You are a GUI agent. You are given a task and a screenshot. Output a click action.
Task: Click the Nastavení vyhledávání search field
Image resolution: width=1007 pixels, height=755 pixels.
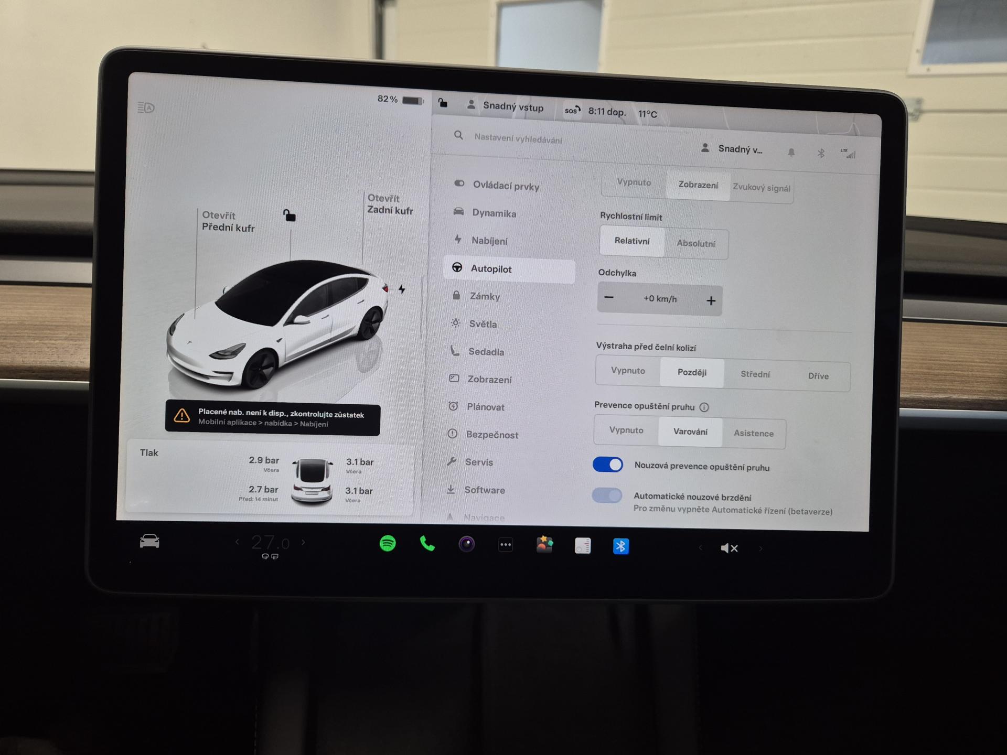point(518,139)
